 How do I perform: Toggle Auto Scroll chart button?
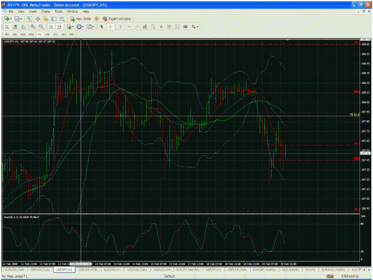(x=51, y=27)
